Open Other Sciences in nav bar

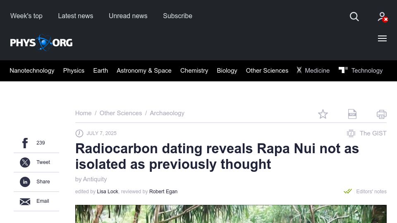tap(267, 71)
